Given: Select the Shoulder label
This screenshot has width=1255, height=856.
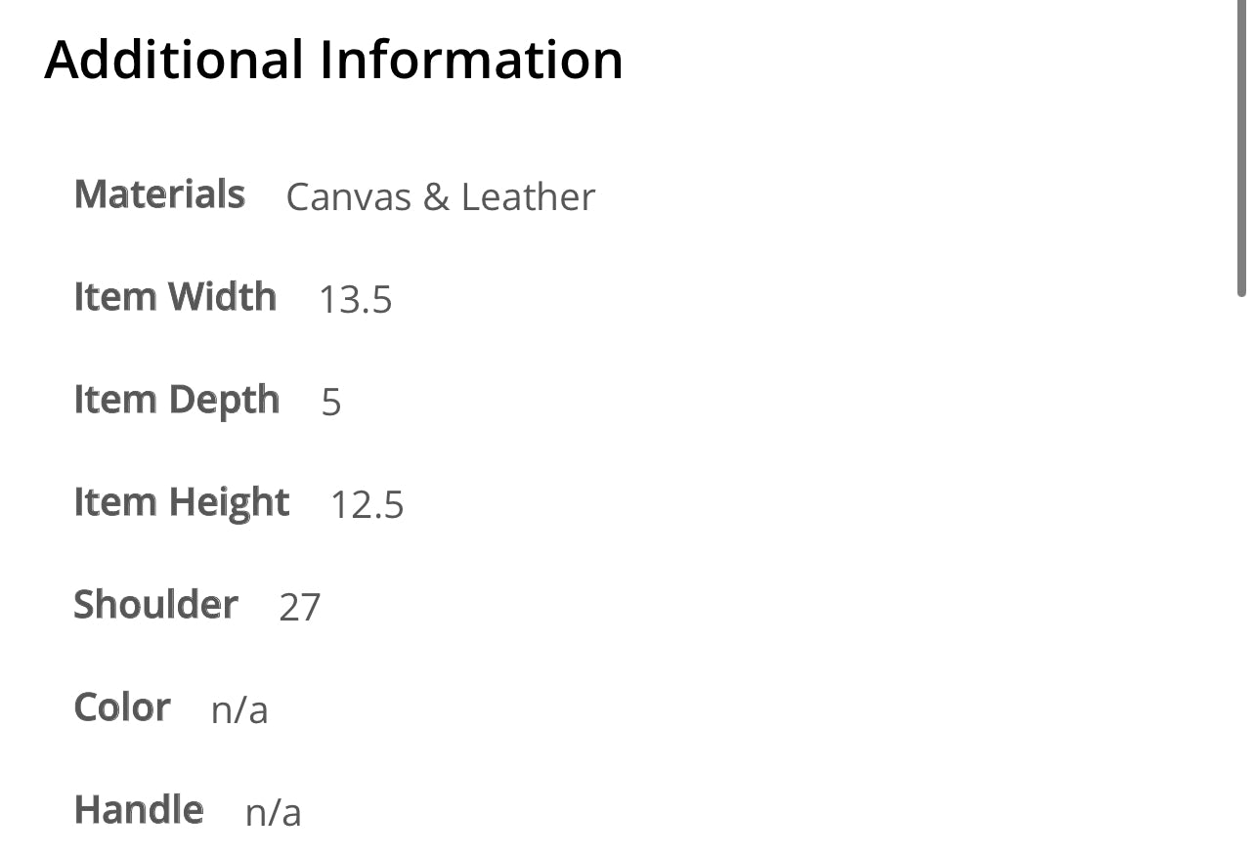Looking at the screenshot, I should click(156, 605).
